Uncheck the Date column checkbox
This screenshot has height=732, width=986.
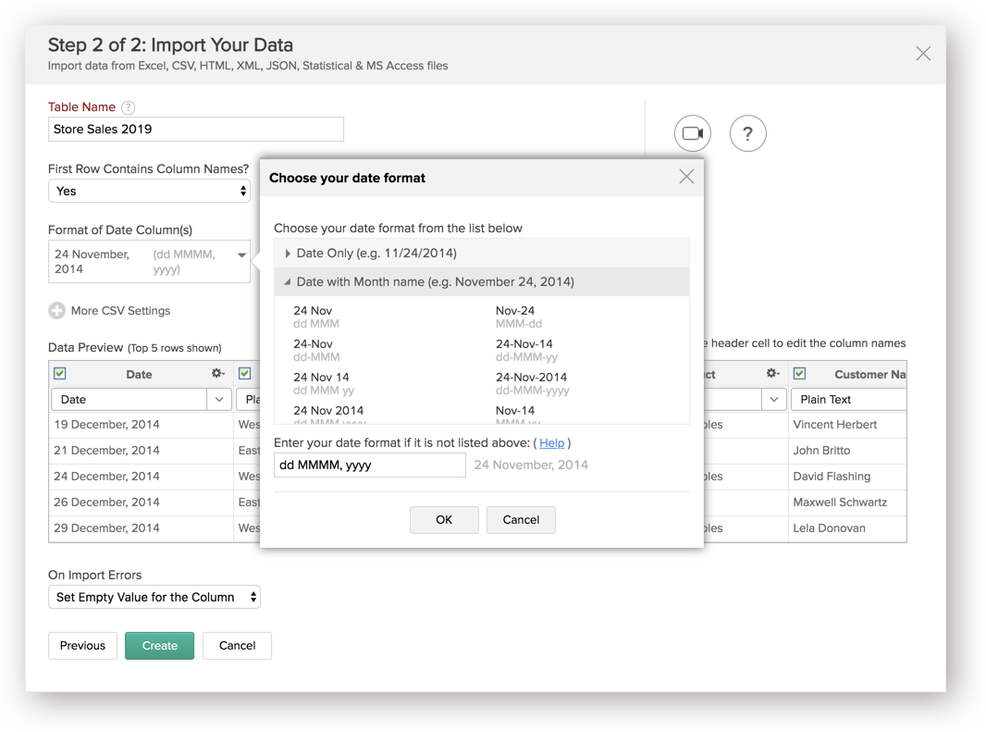(x=60, y=373)
